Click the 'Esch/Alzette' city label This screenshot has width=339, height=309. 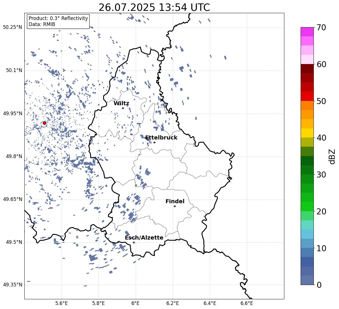144,238
